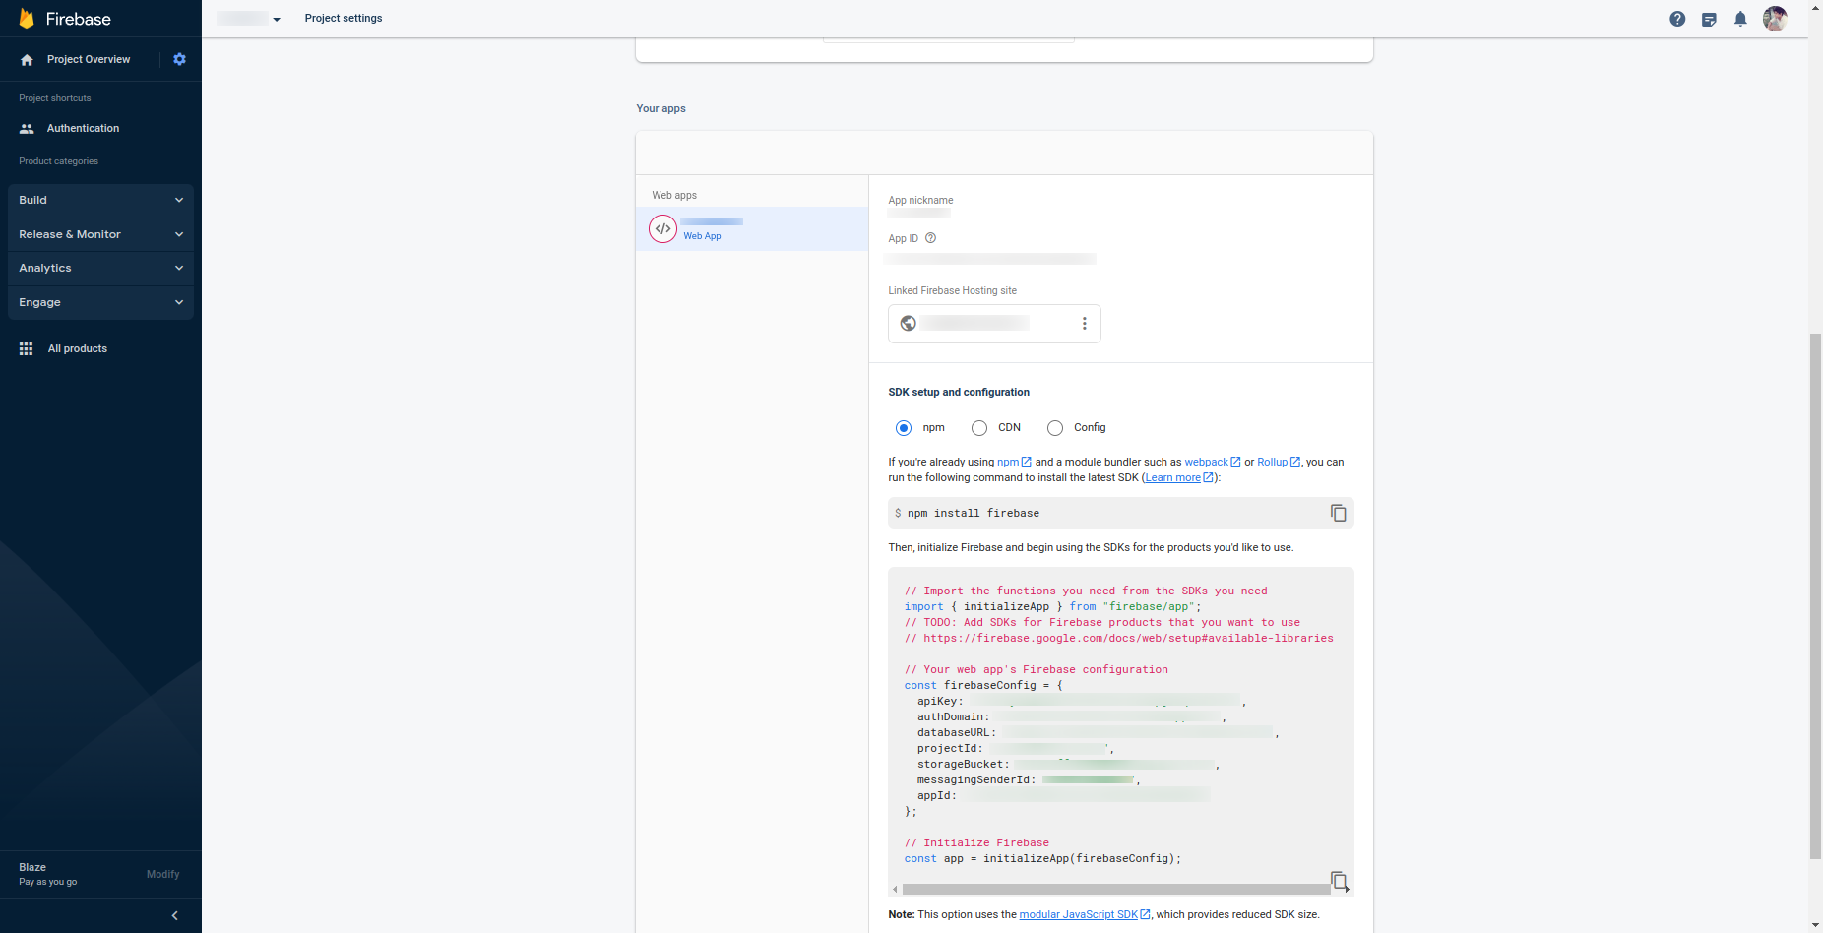The image size is (1823, 933).
Task: Open Authentication shortcut
Action: coord(83,129)
